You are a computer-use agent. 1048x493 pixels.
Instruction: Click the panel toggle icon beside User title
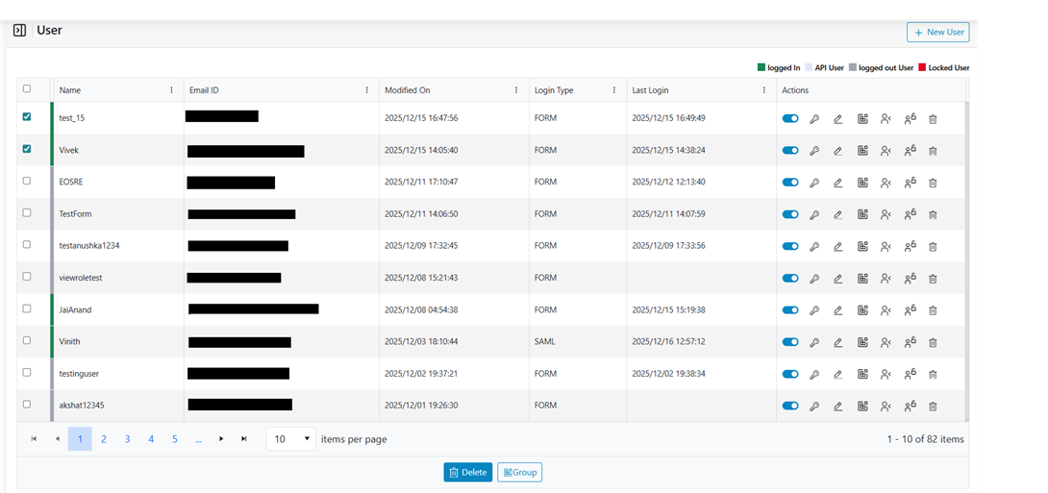click(x=19, y=30)
